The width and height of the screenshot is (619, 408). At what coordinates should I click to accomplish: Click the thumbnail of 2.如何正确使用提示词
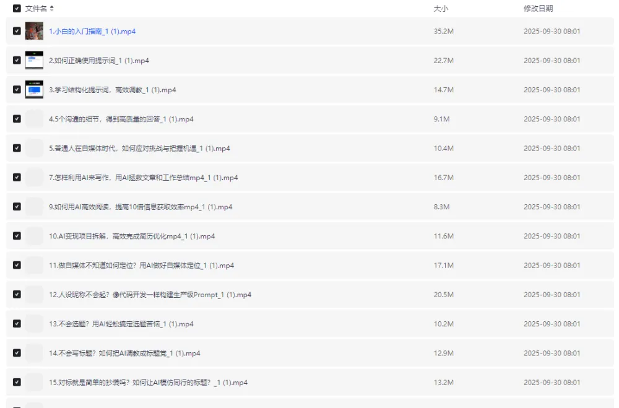pos(34,60)
